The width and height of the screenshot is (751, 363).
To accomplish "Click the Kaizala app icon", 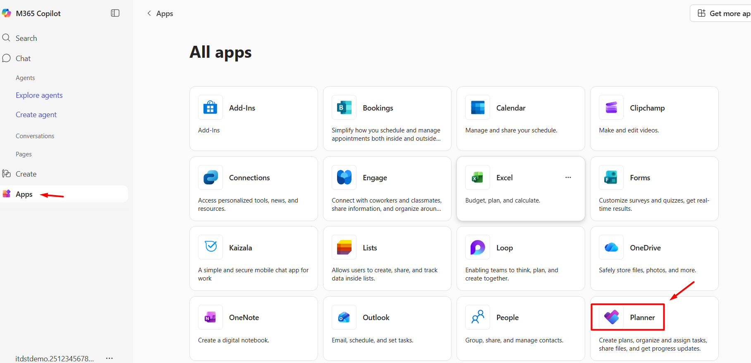I will click(210, 247).
